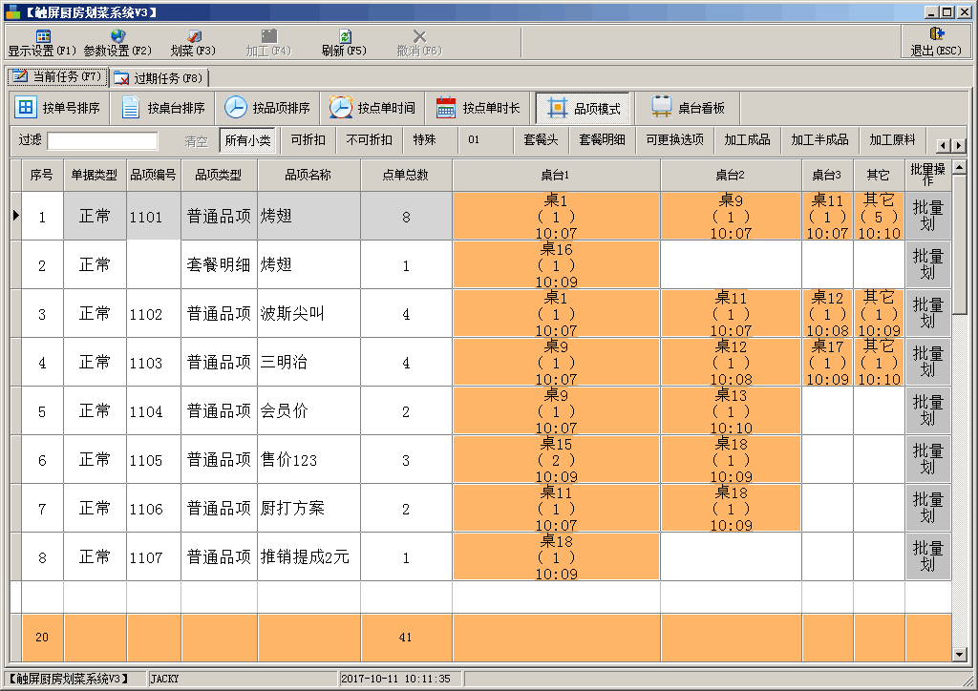This screenshot has width=978, height=691.
Task: Click the 过滤 filter text input field
Action: tap(102, 141)
